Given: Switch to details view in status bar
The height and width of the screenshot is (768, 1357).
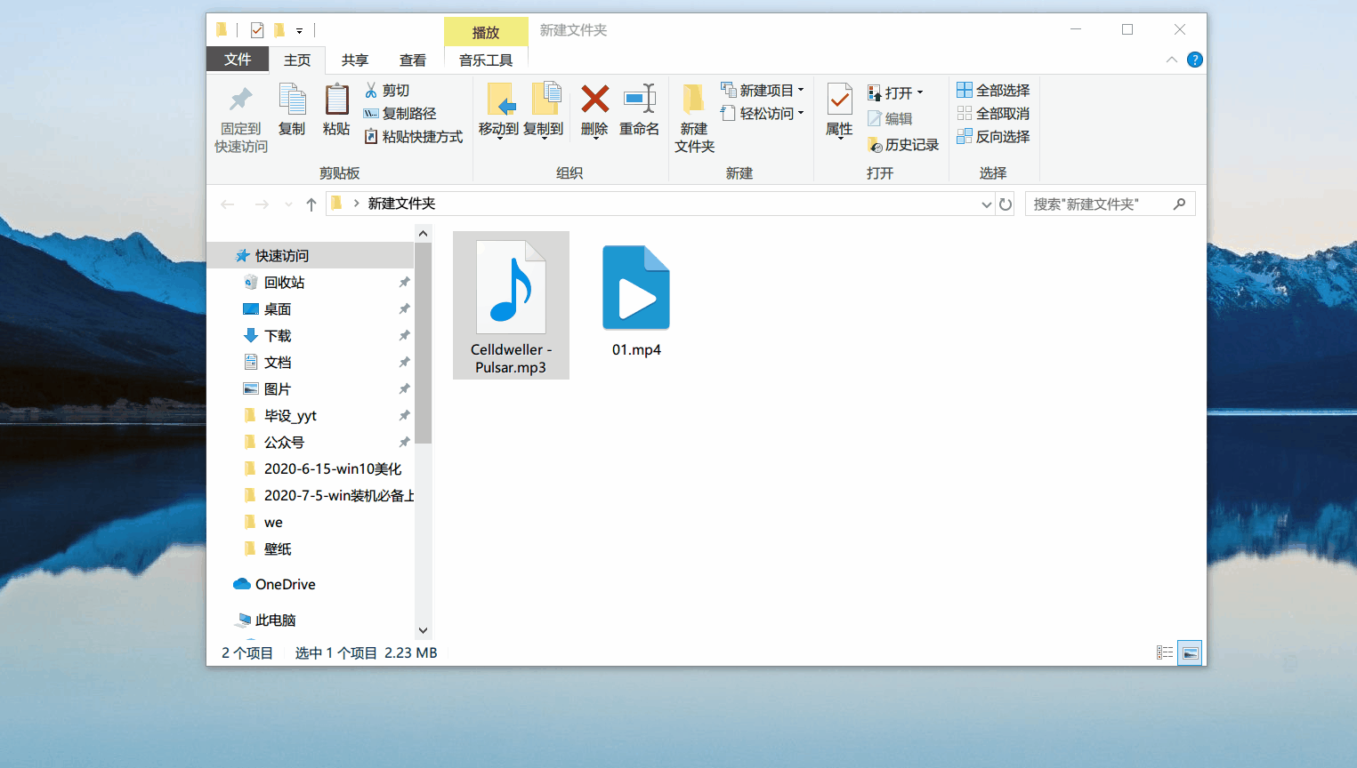Looking at the screenshot, I should pyautogui.click(x=1165, y=652).
